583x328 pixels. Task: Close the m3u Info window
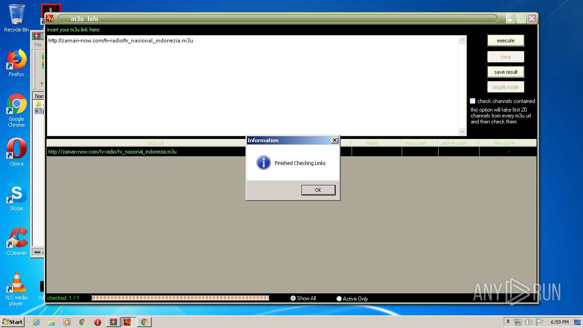click(531, 19)
